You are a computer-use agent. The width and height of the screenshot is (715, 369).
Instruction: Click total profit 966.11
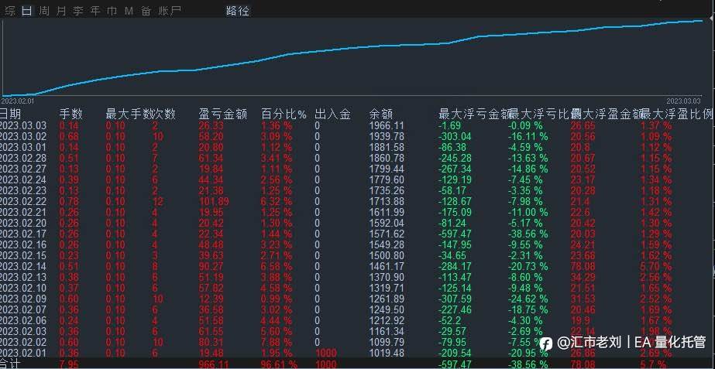click(x=213, y=364)
